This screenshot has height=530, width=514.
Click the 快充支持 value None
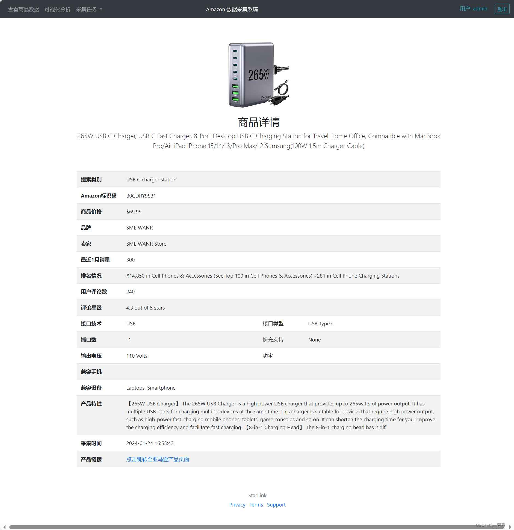click(x=314, y=340)
